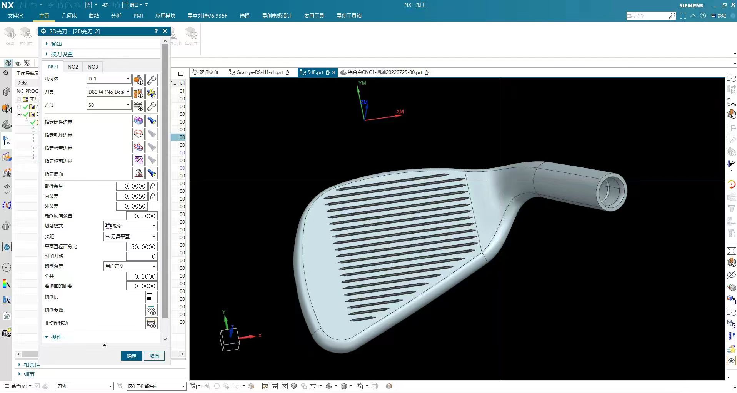Click the 平面直径百分比 input field
Viewport: 737px width, 393px height.
(x=142, y=247)
